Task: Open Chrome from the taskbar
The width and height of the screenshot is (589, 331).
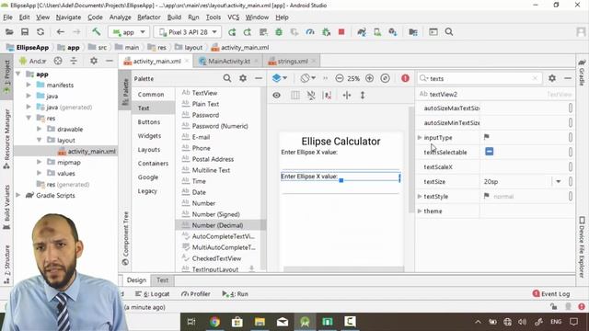Action: (214, 322)
